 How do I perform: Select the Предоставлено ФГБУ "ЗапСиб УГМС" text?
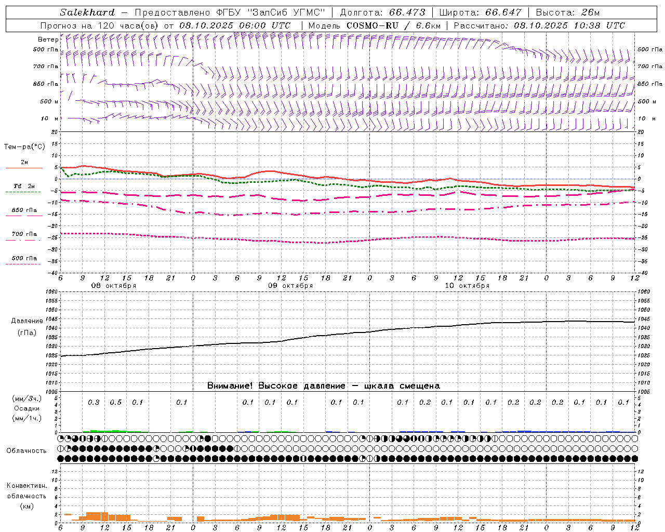click(230, 12)
